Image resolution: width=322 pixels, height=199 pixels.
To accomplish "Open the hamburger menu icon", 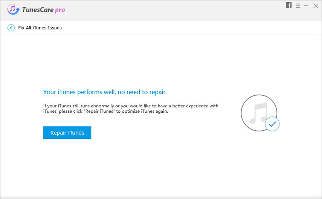I will pyautogui.click(x=298, y=6).
